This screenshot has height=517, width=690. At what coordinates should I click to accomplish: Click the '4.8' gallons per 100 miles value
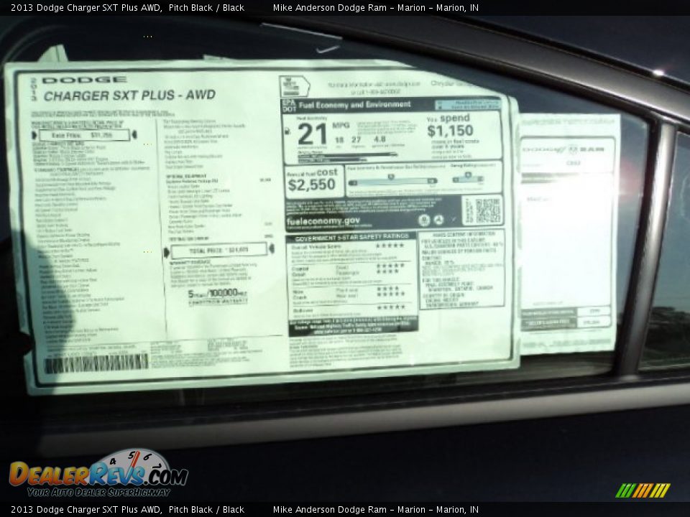(x=379, y=139)
